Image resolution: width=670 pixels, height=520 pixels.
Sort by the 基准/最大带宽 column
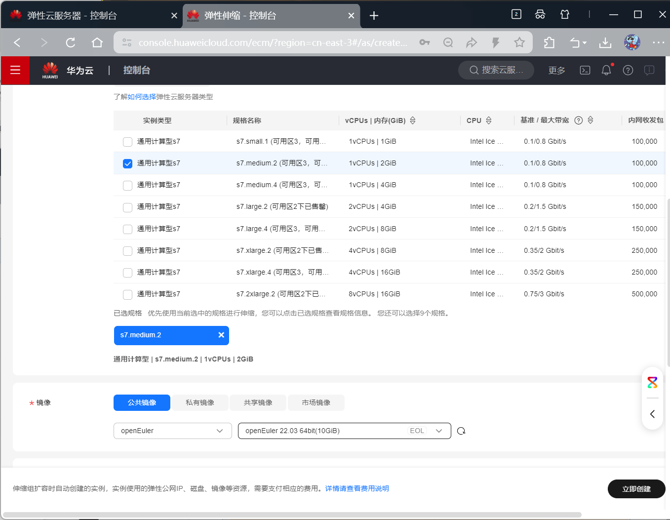pos(591,120)
